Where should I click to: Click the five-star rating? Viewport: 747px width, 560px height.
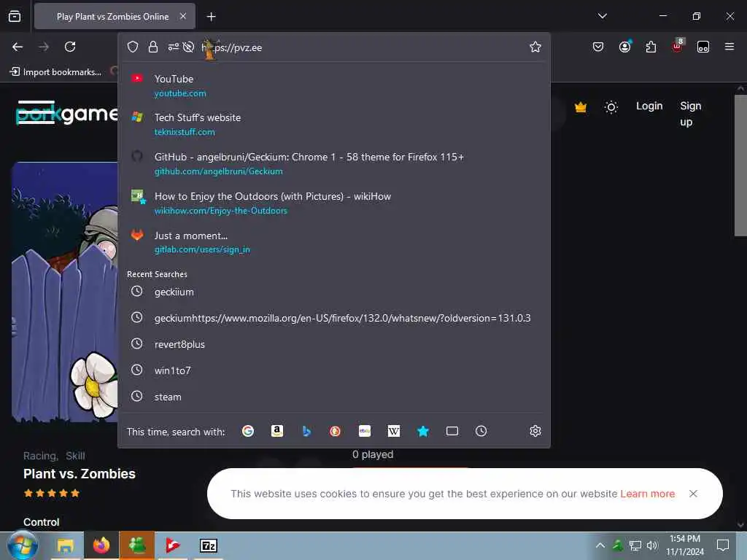pyautogui.click(x=52, y=494)
